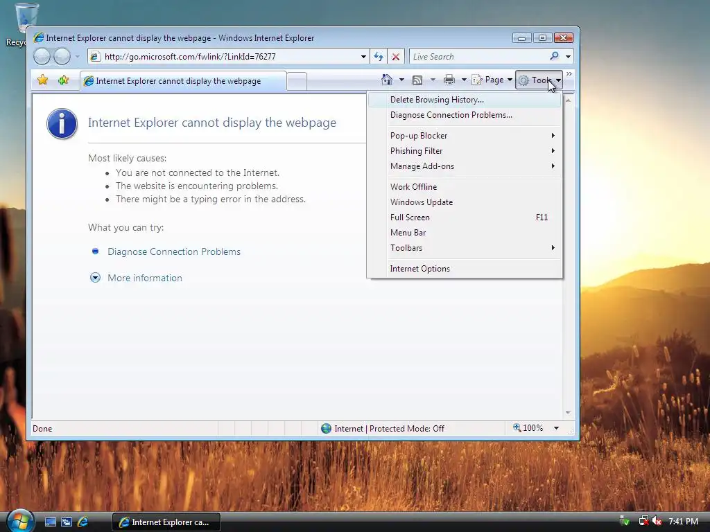Screen dimensions: 710x532
Task: Click the Live Search magnifier icon
Action: point(554,56)
